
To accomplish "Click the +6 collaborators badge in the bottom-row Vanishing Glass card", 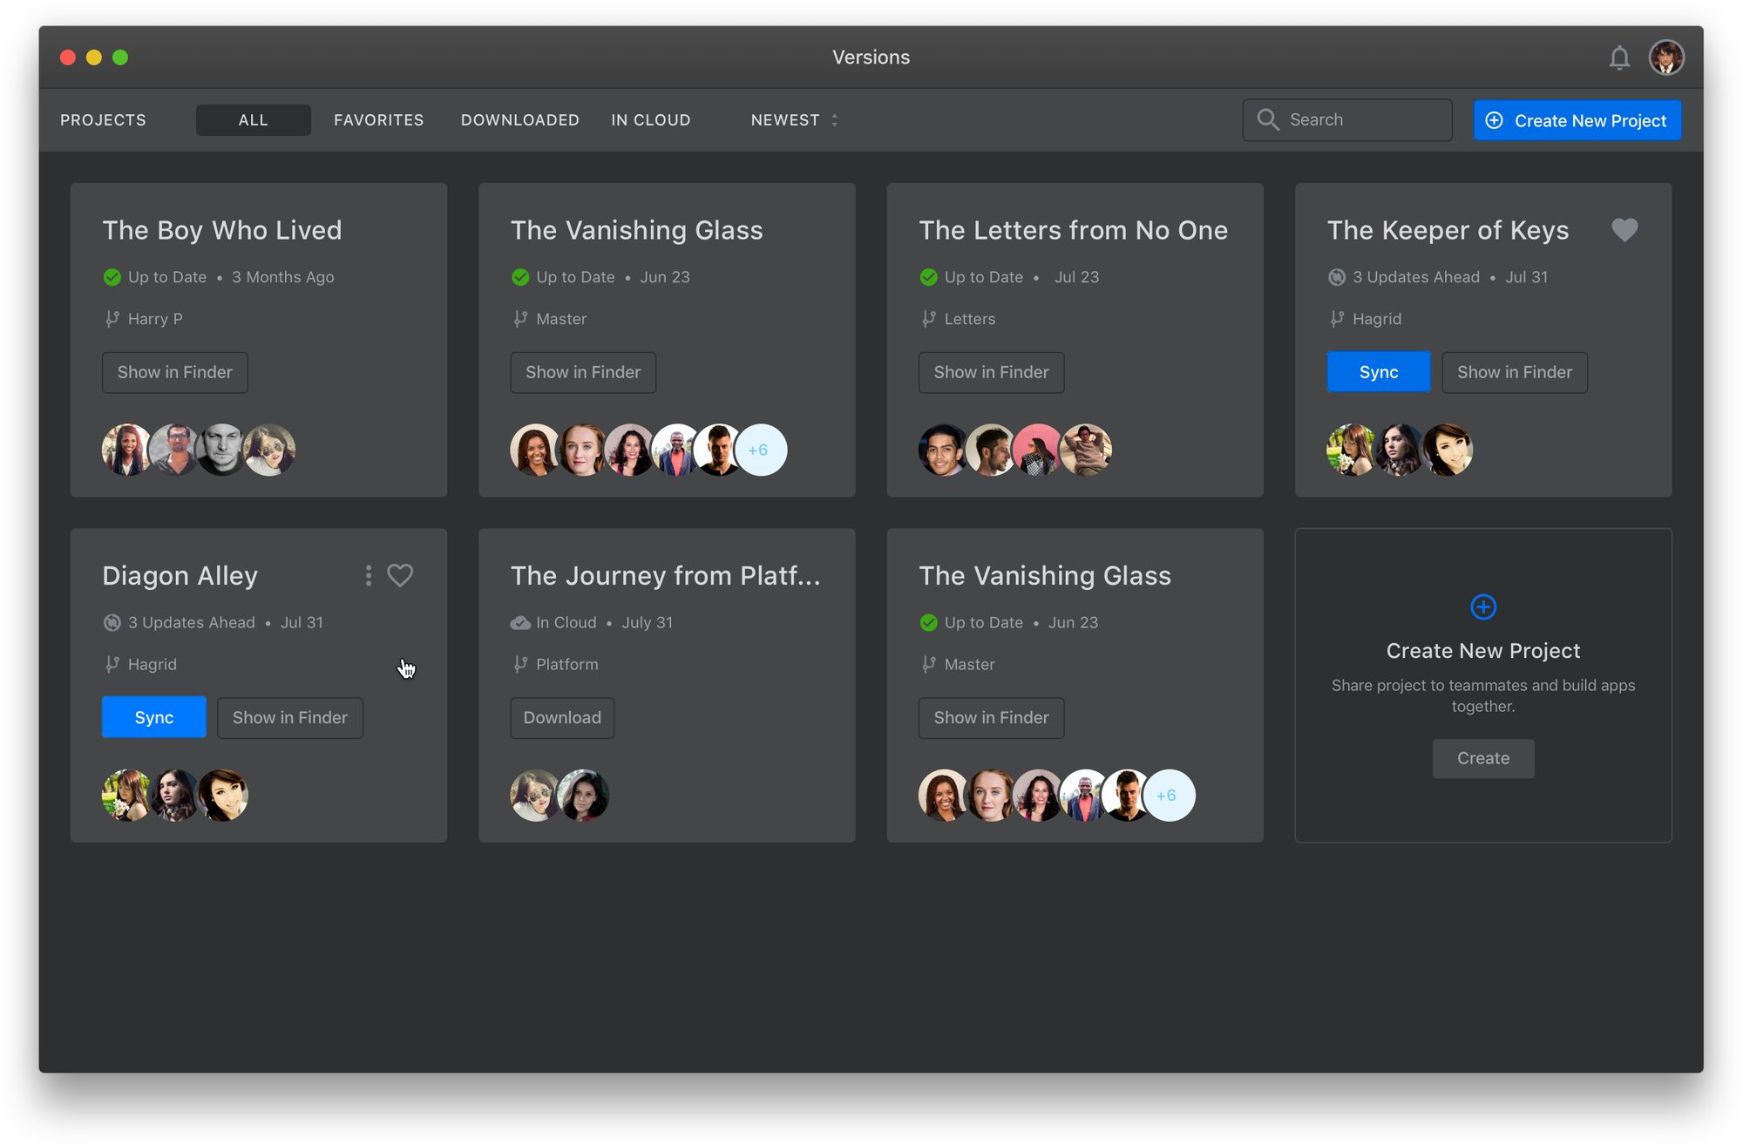I will pyautogui.click(x=1169, y=795).
